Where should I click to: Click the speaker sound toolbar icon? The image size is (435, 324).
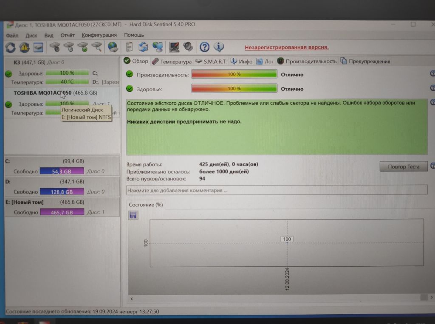pyautogui.click(x=188, y=47)
